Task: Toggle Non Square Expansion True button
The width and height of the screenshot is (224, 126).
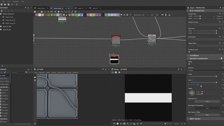Action: 207,108
